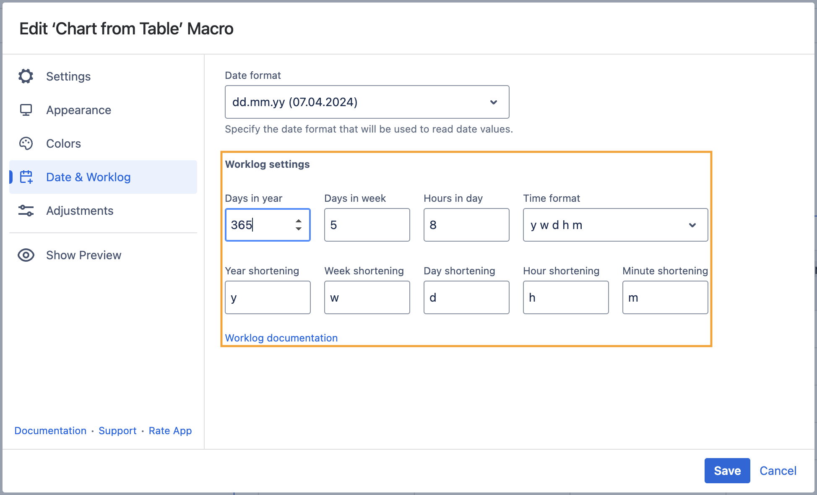The width and height of the screenshot is (817, 495).
Task: Open the Support link
Action: pos(117,431)
